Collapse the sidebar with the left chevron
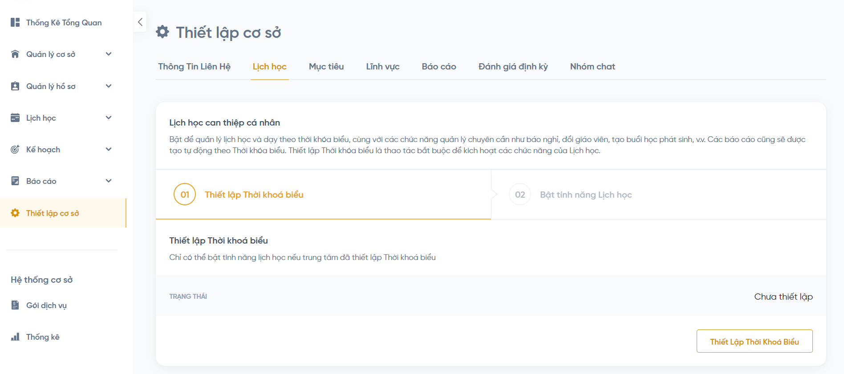 (x=140, y=22)
